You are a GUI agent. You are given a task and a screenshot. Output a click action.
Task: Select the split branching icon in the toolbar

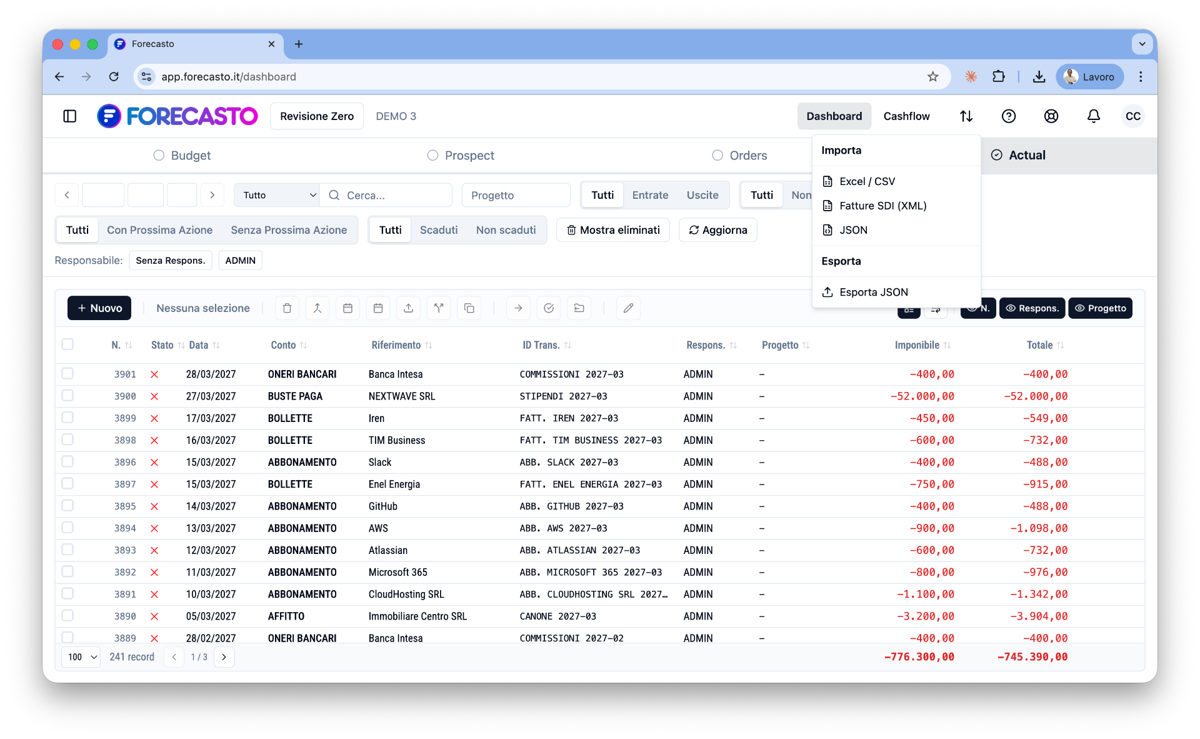(x=438, y=308)
